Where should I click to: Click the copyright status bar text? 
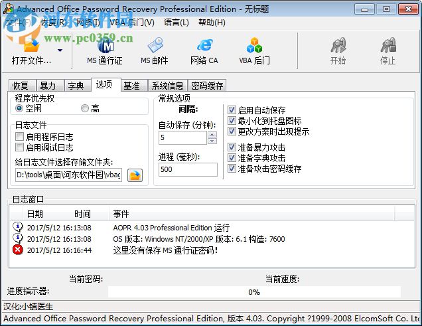212,319
